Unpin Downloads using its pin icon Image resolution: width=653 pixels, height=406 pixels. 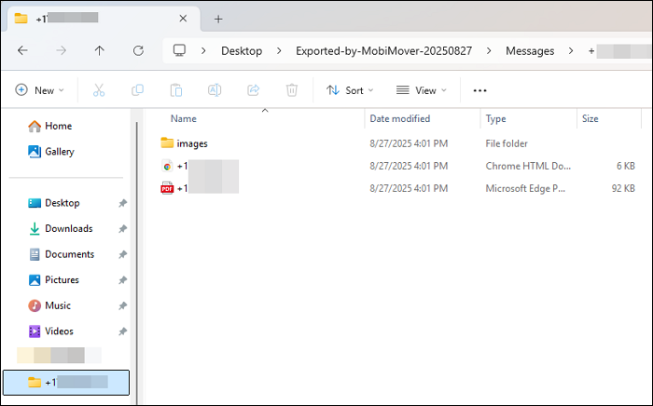click(x=122, y=229)
